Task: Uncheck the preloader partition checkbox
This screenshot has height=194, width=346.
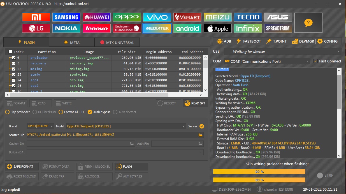Action: coord(14,58)
